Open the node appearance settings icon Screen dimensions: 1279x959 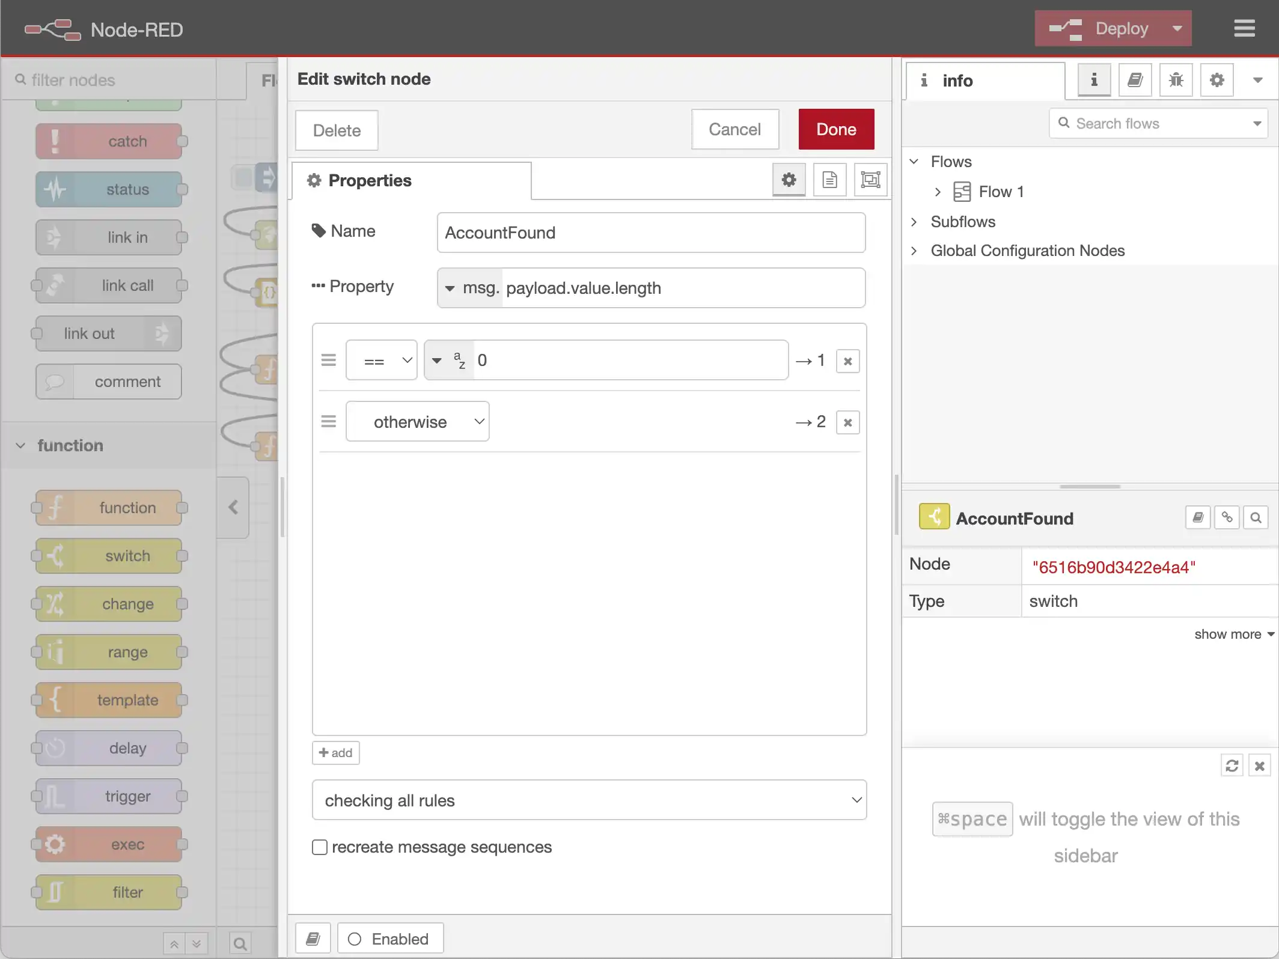870,179
